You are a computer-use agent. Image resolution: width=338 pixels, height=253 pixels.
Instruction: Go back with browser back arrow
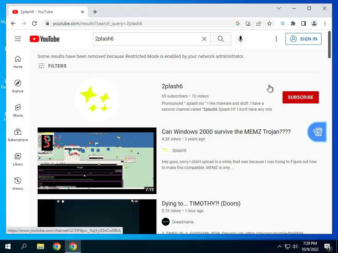point(13,23)
